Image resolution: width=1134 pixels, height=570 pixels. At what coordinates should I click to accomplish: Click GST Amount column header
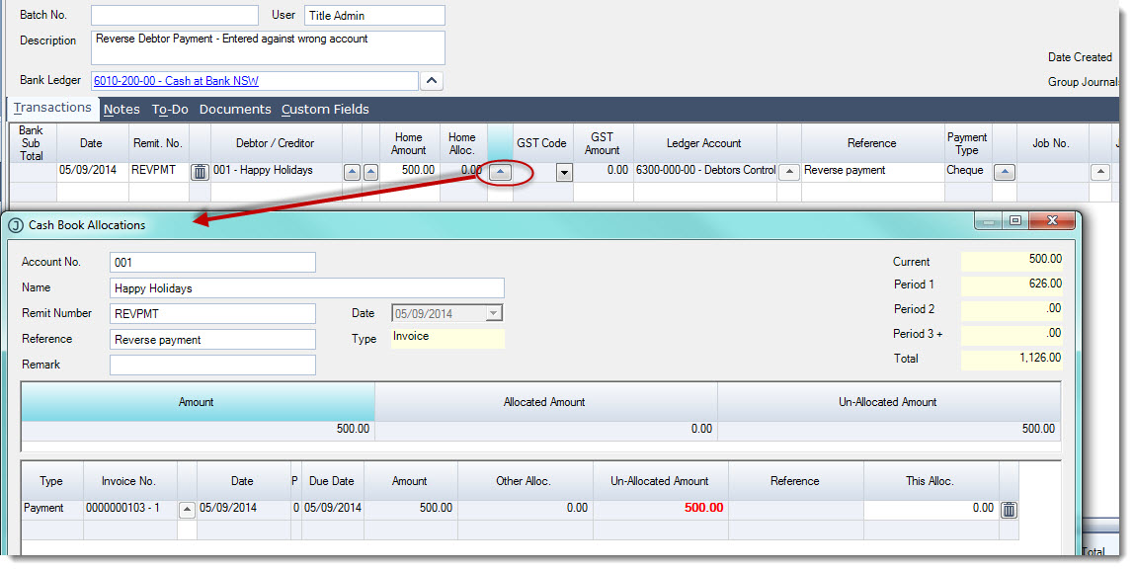[603, 143]
